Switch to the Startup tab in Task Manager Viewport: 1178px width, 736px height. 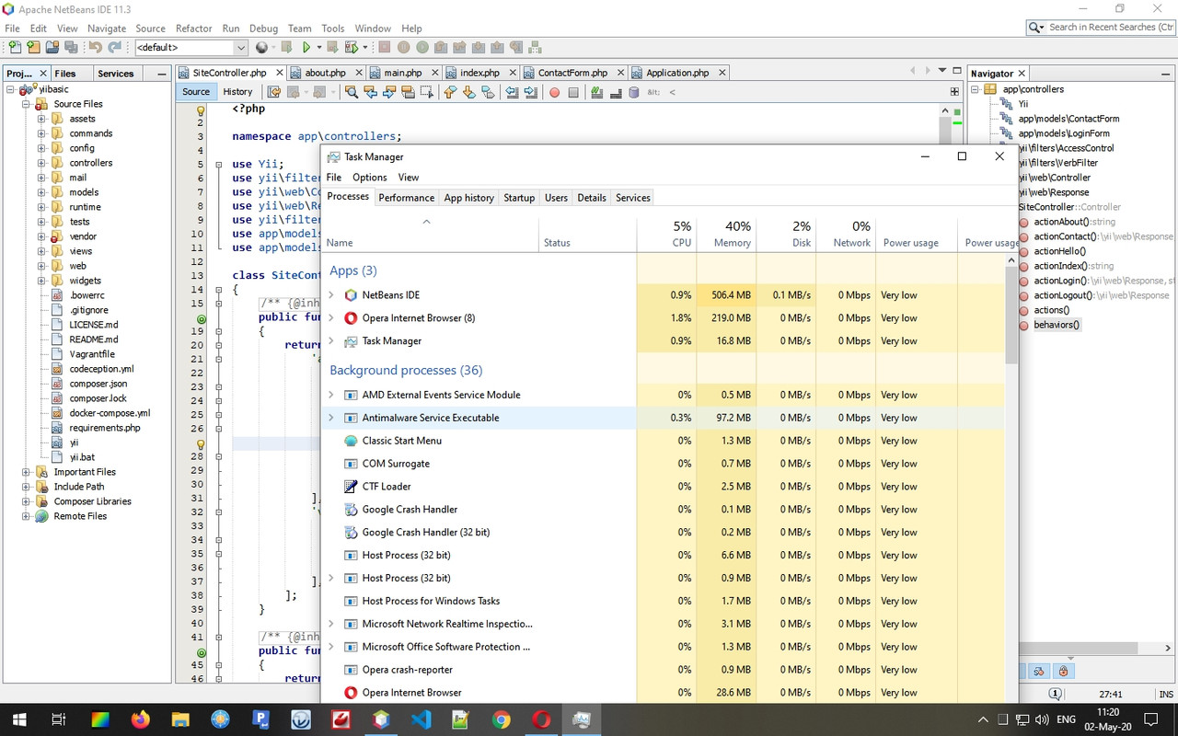[x=519, y=198]
